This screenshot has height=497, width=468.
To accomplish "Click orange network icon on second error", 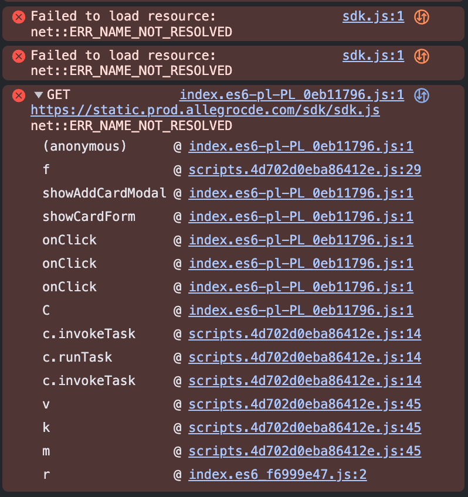I will (x=422, y=56).
